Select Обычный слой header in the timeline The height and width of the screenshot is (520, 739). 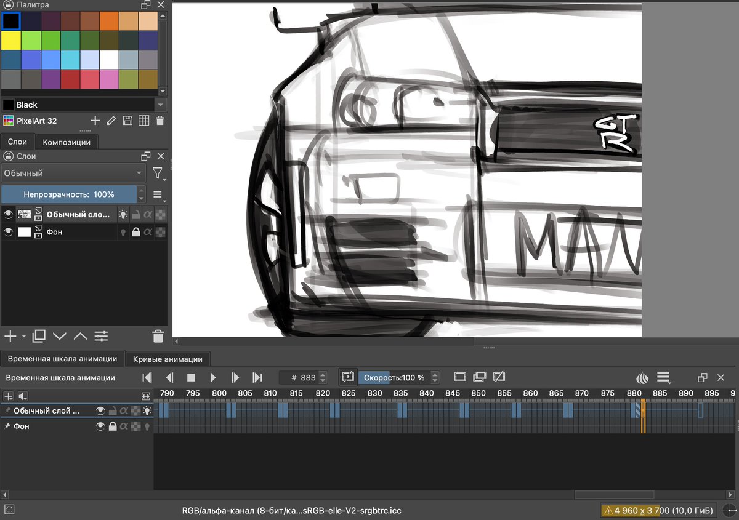(x=47, y=410)
